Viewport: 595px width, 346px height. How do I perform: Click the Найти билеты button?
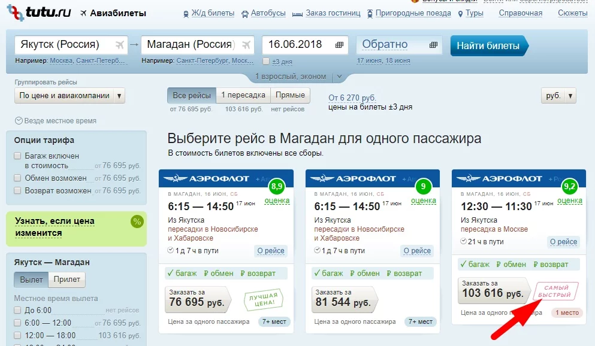coord(489,46)
